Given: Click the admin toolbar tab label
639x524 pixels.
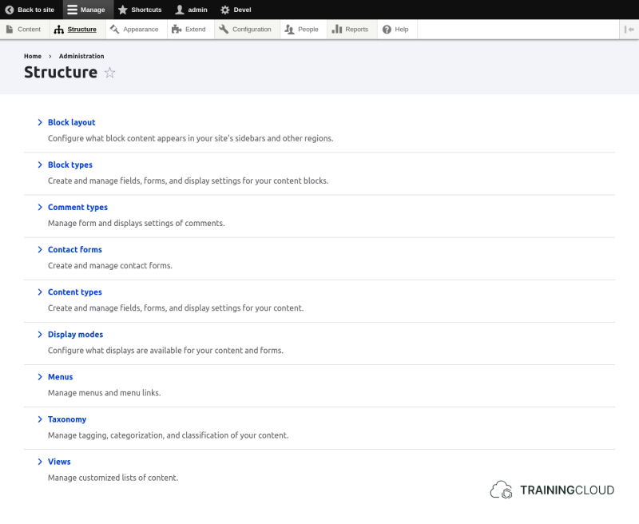Looking at the screenshot, I should (197, 10).
